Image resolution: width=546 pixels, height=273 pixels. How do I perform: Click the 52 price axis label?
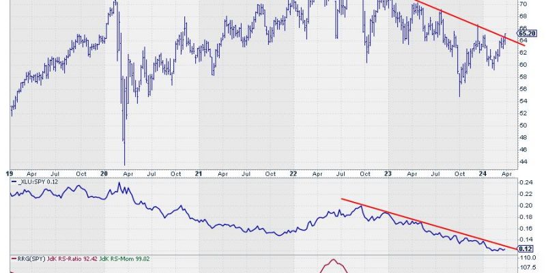pos(523,113)
